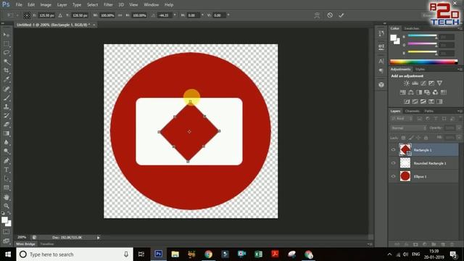This screenshot has height=261, width=464.
Task: Open the Adjustments panel flyout menu
Action: tap(460, 70)
